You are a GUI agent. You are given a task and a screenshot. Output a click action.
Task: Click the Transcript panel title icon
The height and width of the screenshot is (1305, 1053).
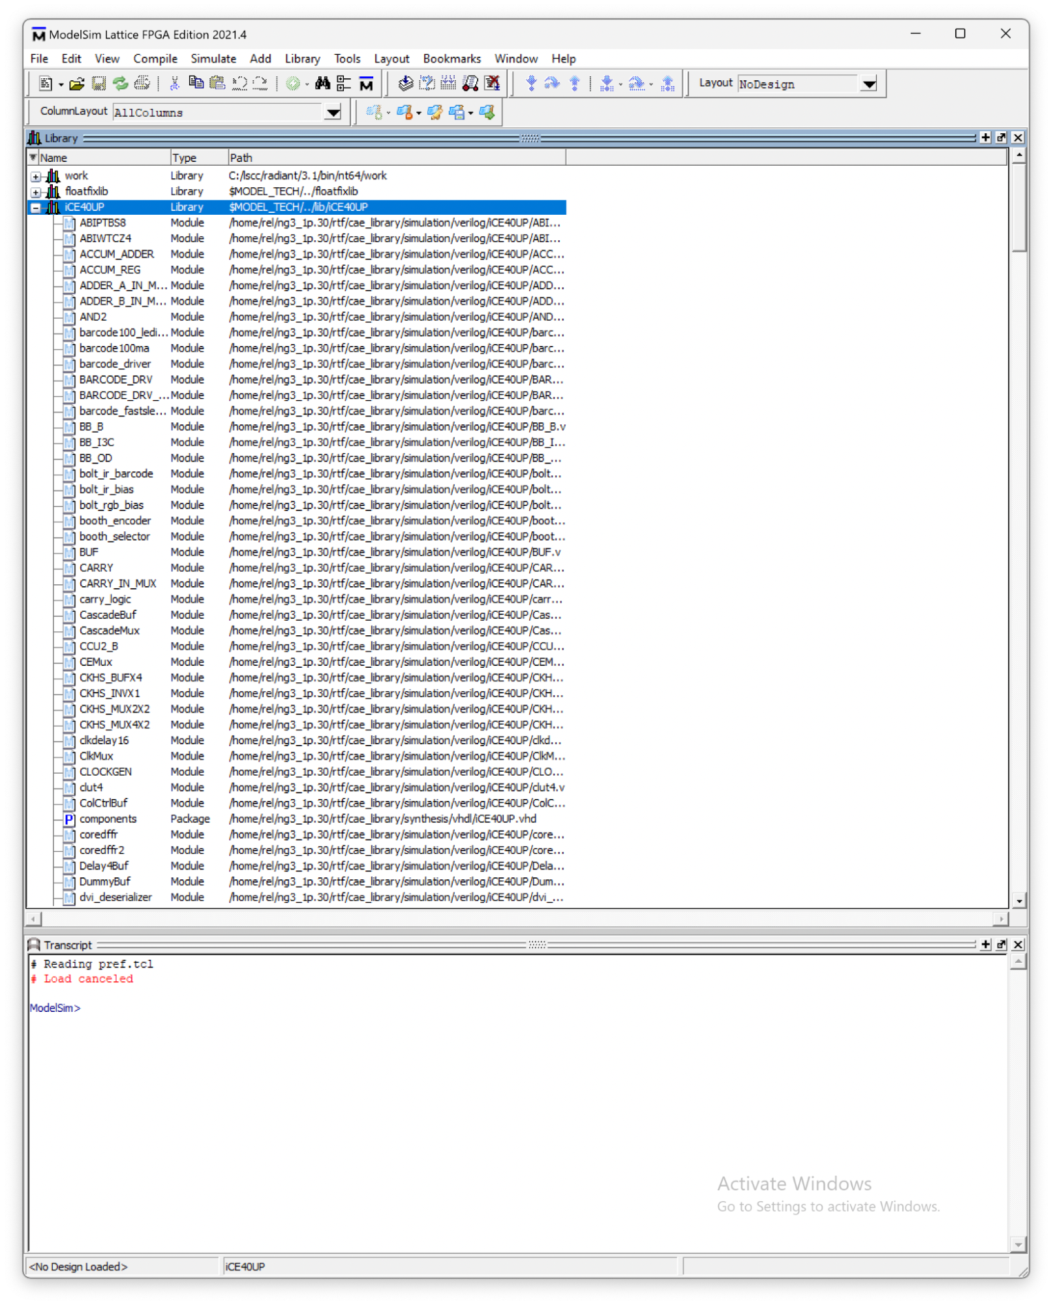click(34, 945)
